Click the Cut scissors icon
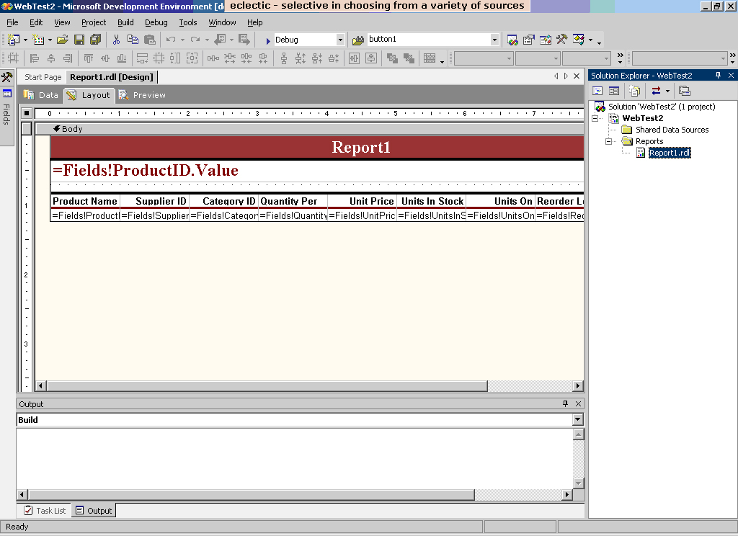The image size is (738, 536). point(116,40)
